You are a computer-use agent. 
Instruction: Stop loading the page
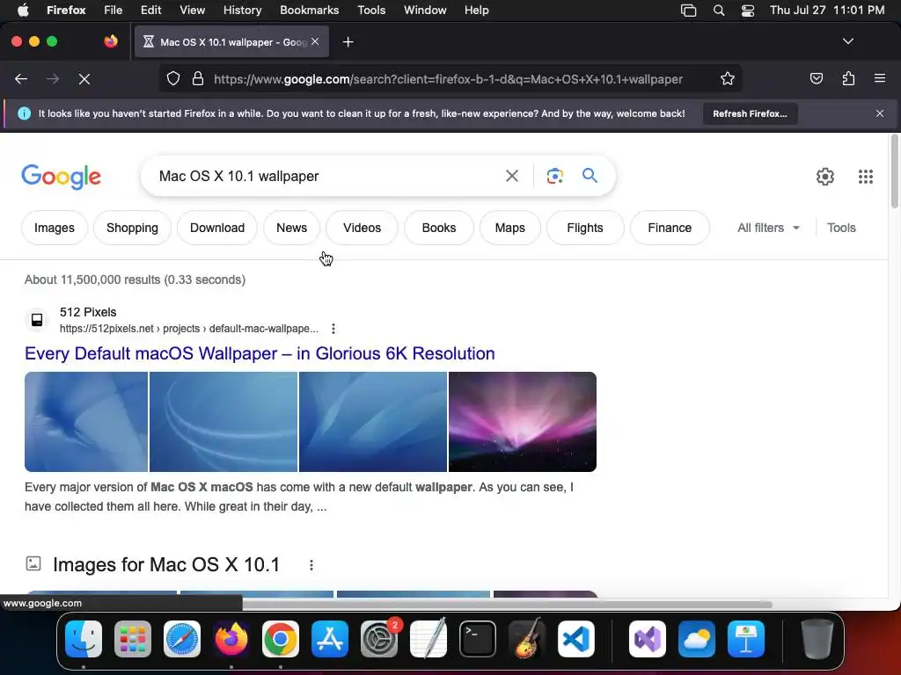pyautogui.click(x=84, y=78)
